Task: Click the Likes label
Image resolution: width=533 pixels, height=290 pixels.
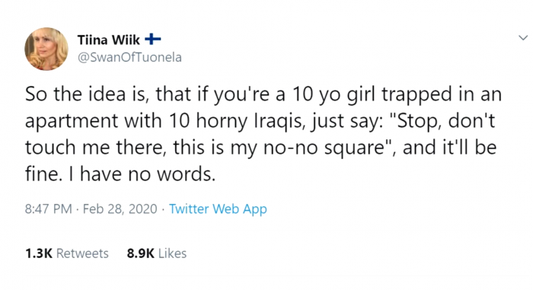Action: (x=173, y=253)
